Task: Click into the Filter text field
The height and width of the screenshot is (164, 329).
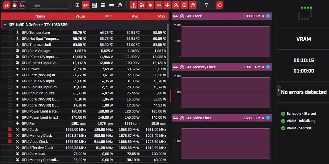Action: [x=50, y=6]
